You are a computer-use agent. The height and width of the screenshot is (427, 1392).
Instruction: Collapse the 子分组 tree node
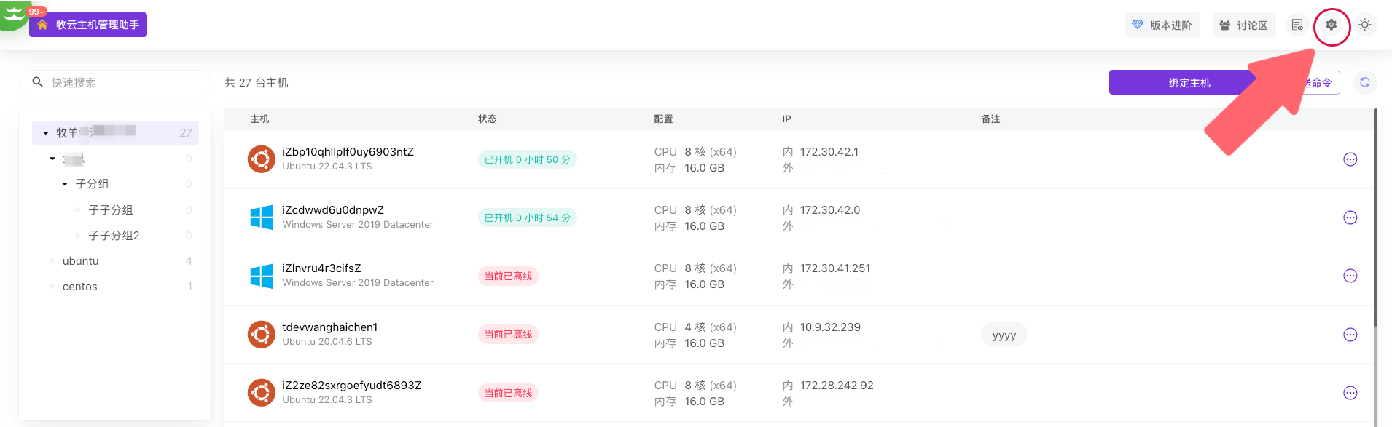coord(65,184)
